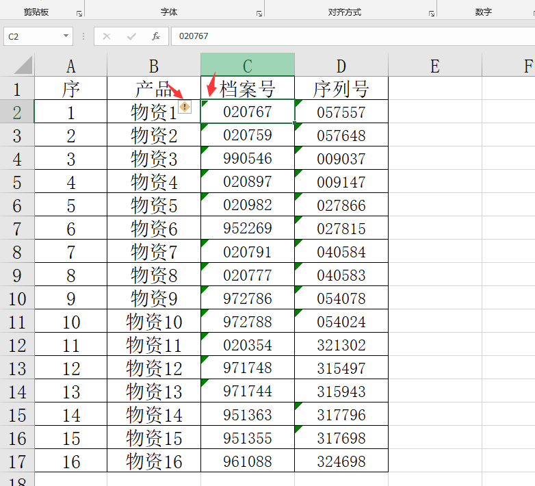This screenshot has height=486, width=535.
Task: Select cell containing 972788
Action: coord(248,321)
